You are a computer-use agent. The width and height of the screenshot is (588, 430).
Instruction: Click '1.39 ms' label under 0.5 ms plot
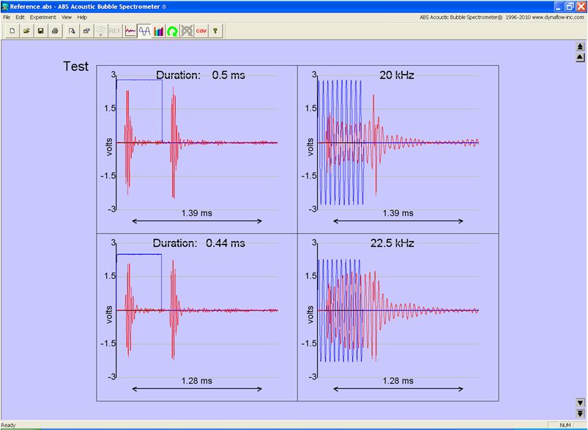pyautogui.click(x=197, y=213)
